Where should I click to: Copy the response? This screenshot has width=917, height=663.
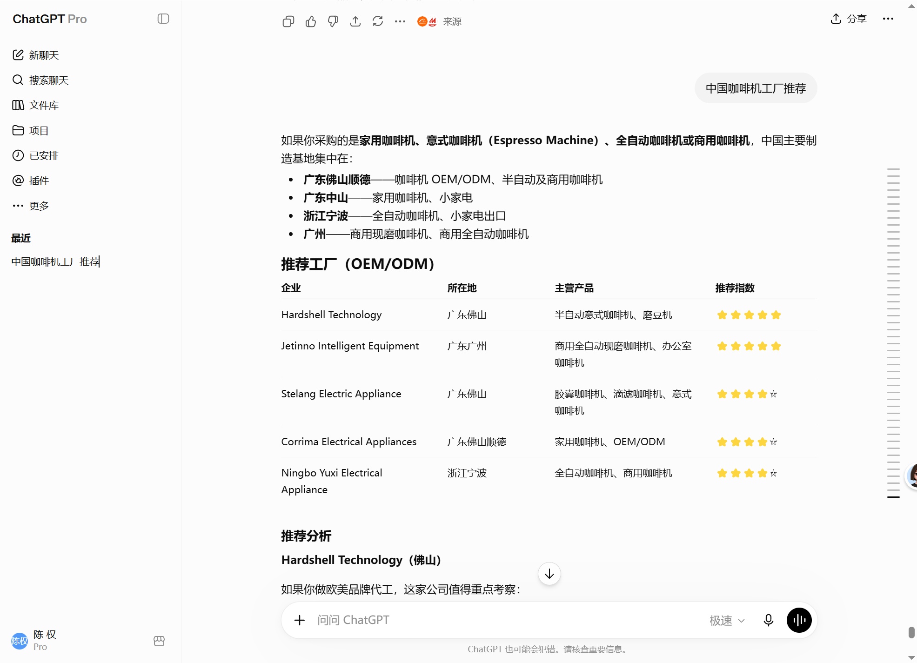(x=288, y=21)
